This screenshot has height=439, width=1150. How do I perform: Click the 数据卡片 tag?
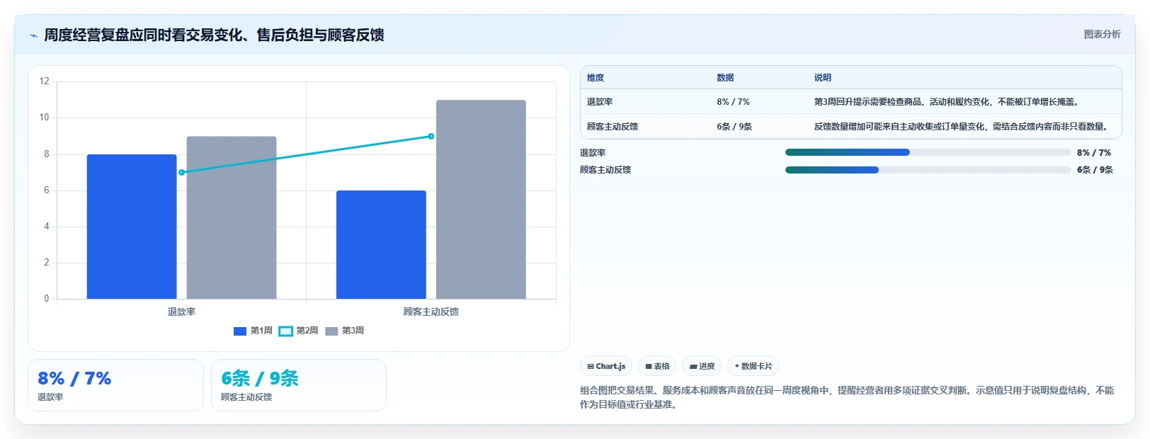click(753, 366)
